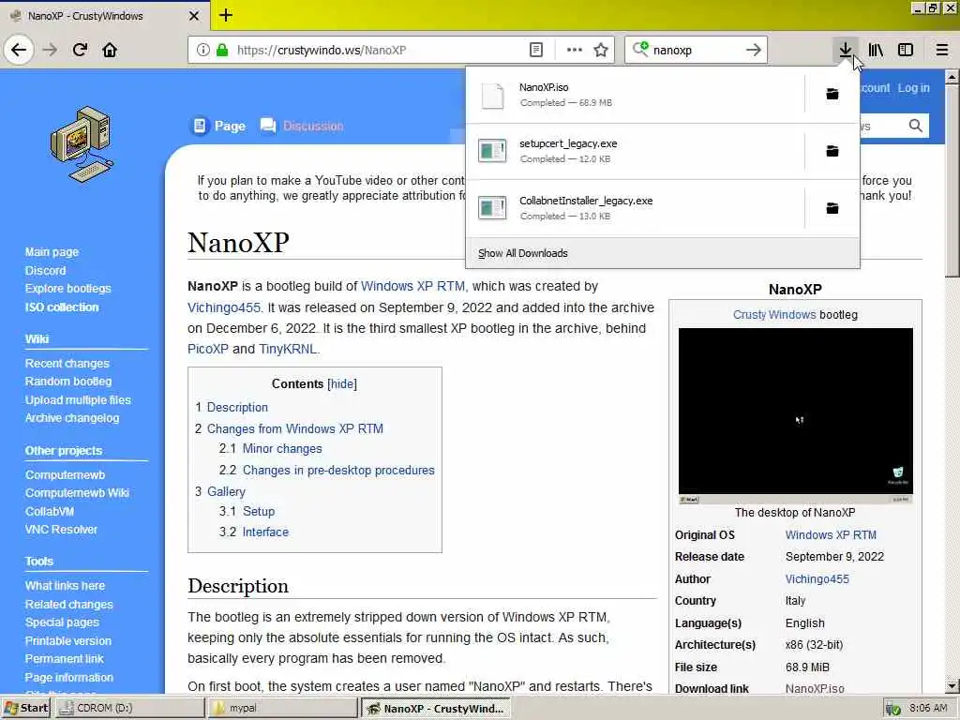960x720 pixels.
Task: Close the NanoXP - CrustyWindows tab
Action: tap(193, 16)
